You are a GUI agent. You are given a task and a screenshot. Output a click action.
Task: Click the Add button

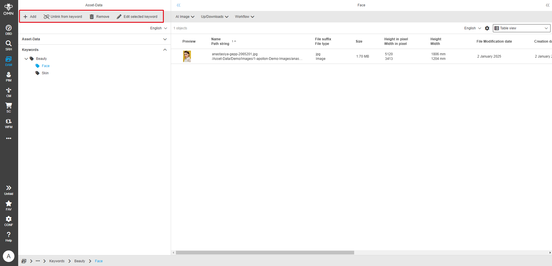click(x=30, y=16)
